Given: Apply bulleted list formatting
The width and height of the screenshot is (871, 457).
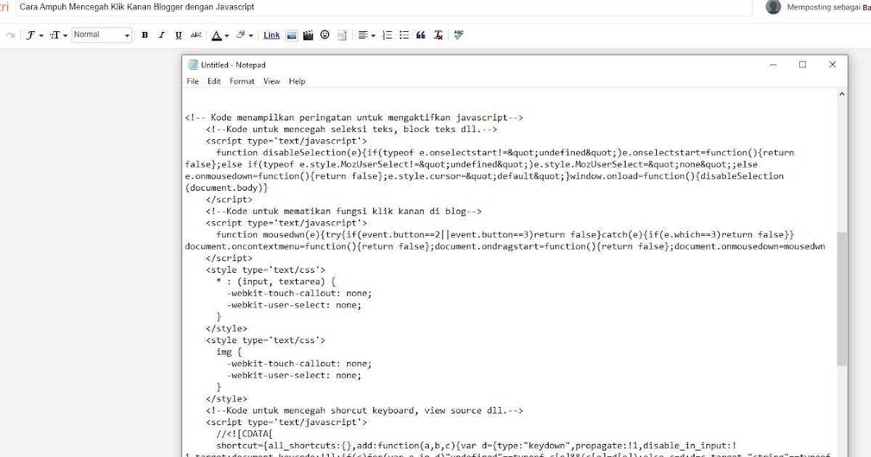Looking at the screenshot, I should tap(404, 35).
